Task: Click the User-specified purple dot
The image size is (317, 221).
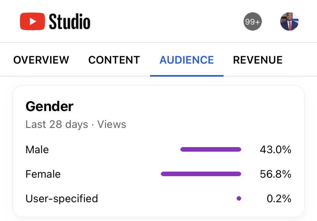Action: click(x=239, y=198)
